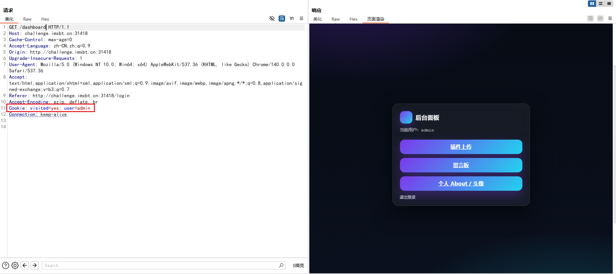616x274 pixels.
Task: Click the help question mark icon
Action: click(x=6, y=265)
